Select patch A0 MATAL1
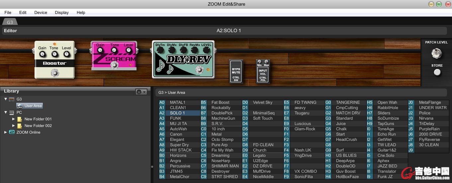Viewport: 452px width, 183px height. tap(179, 102)
